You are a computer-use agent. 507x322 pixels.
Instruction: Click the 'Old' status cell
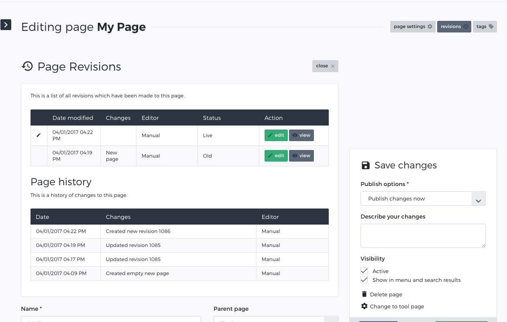228,156
